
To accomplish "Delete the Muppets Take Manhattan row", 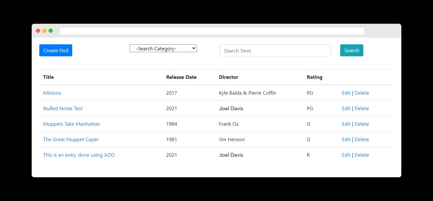I will [362, 124].
